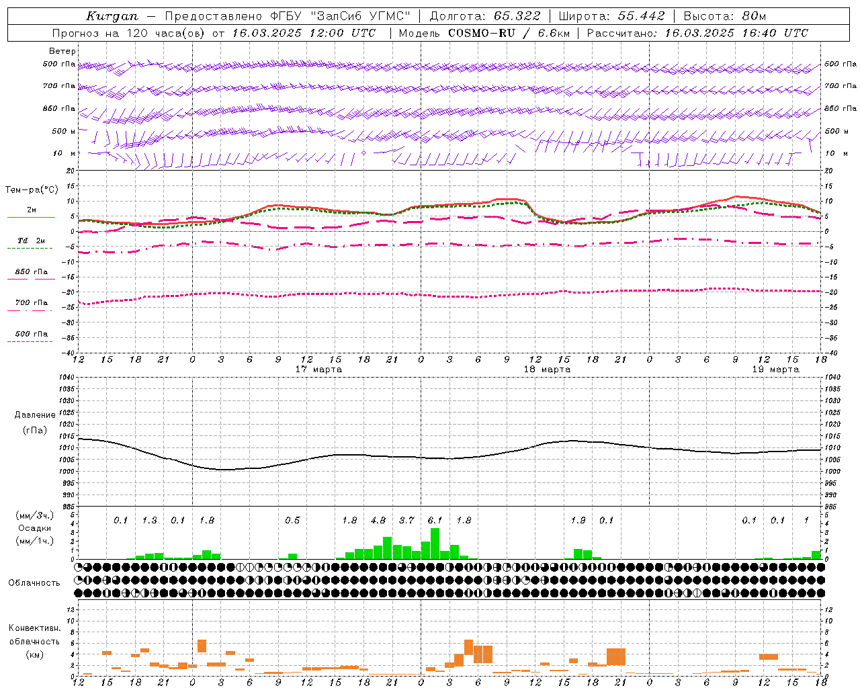Select the "Долгота: 65.322" longitude value
This screenshot has height=688, width=860.
point(484,16)
